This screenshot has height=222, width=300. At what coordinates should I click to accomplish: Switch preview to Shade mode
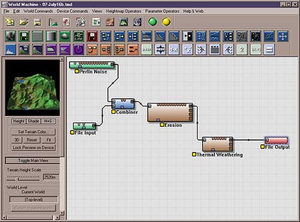click(34, 121)
